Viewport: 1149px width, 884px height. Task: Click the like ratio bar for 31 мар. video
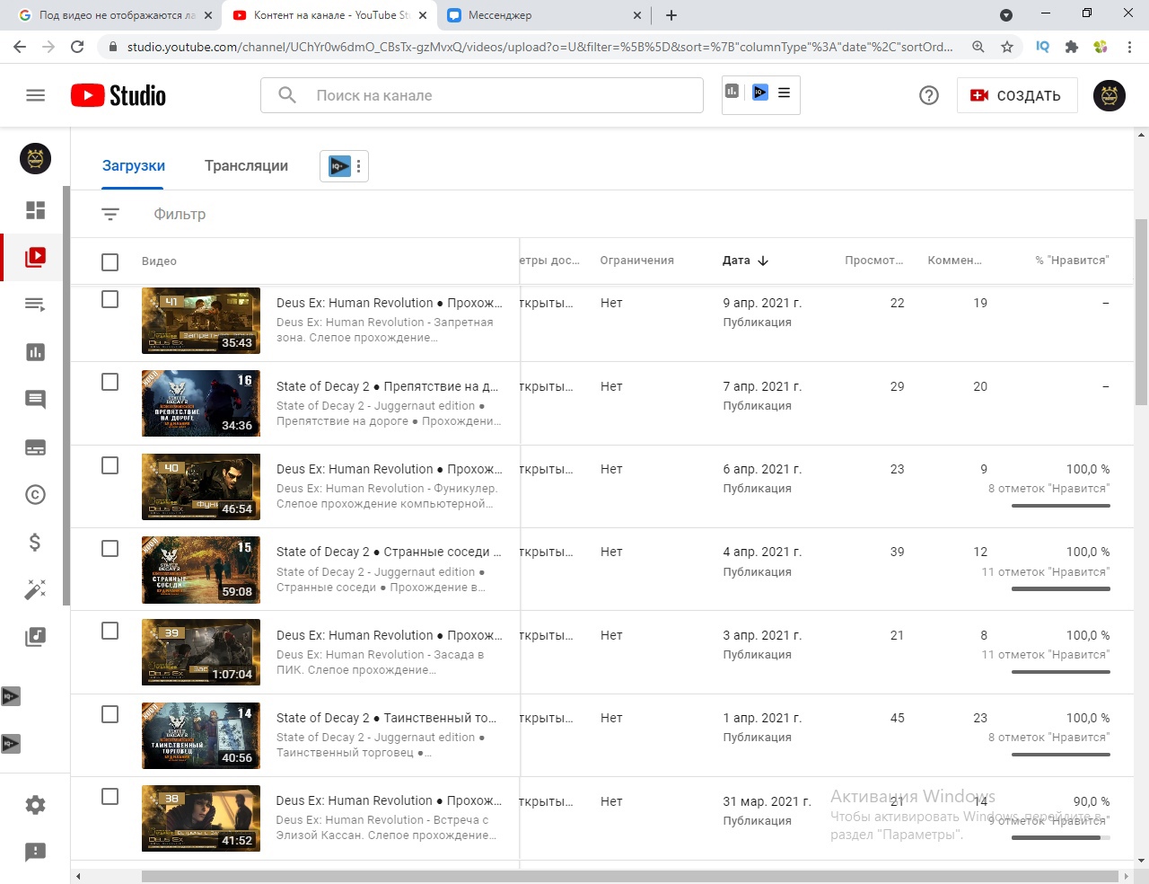coord(1060,837)
